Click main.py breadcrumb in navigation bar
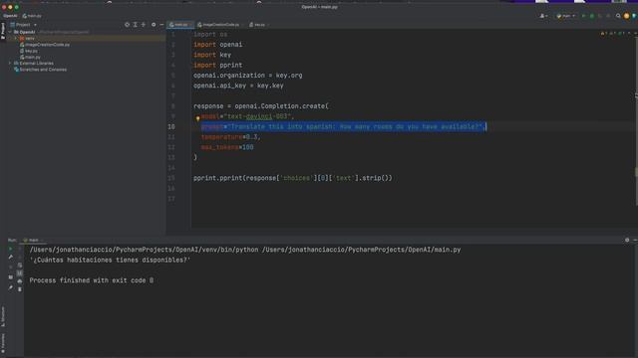This screenshot has height=358, width=638. 32,16
